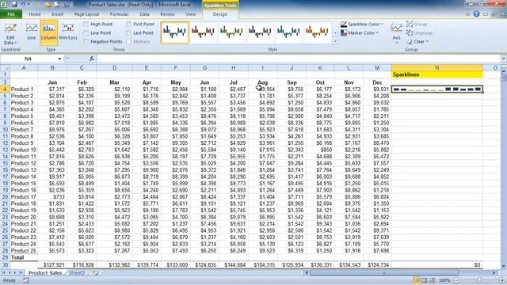Viewport: 507px width, 285px height.
Task: Click the zoom in plus button
Action: click(502, 280)
